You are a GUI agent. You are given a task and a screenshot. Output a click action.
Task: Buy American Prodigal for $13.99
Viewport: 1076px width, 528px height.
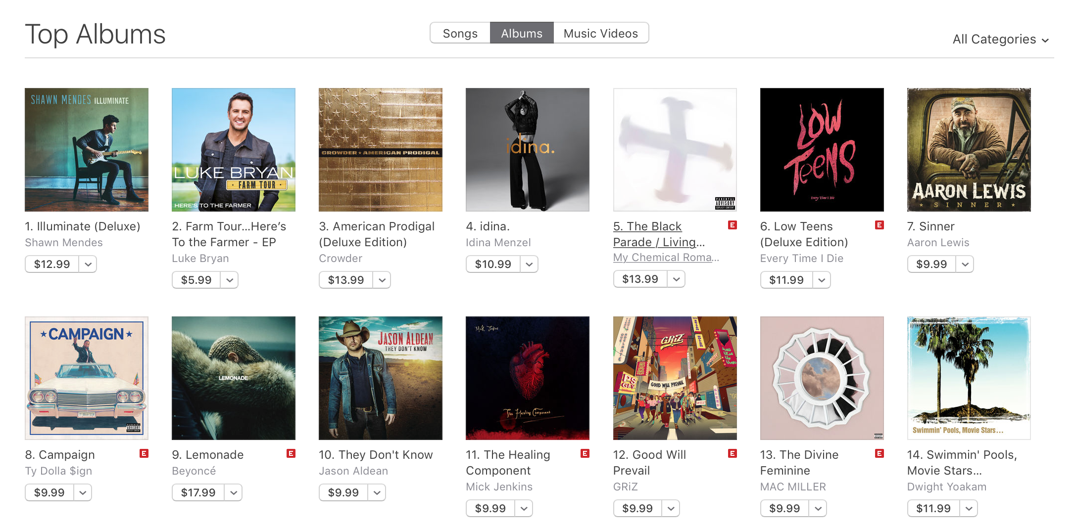(x=346, y=280)
